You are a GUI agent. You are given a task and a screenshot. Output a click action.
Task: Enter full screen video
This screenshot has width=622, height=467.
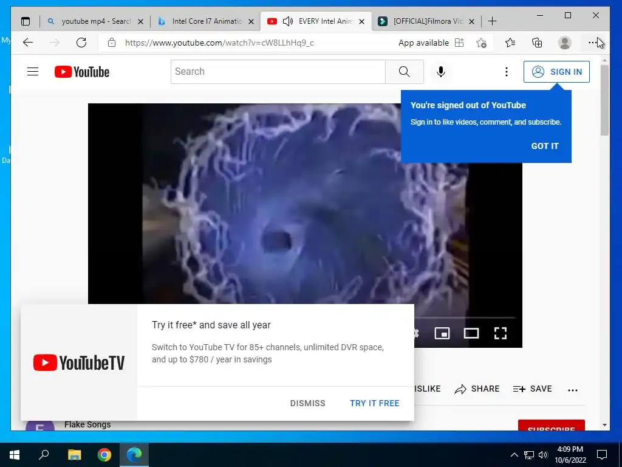click(x=501, y=333)
